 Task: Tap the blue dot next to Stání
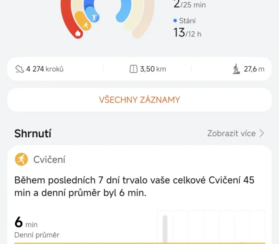pyautogui.click(x=175, y=20)
